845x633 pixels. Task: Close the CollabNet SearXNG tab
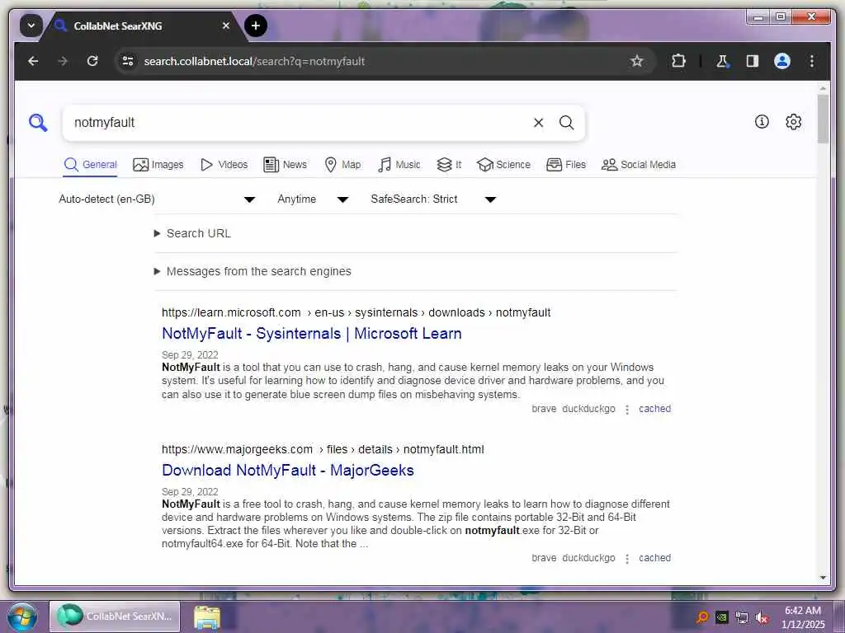pos(226,26)
